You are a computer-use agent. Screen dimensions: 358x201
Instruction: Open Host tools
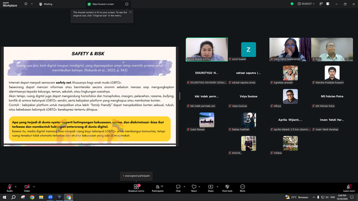[x=227, y=188]
